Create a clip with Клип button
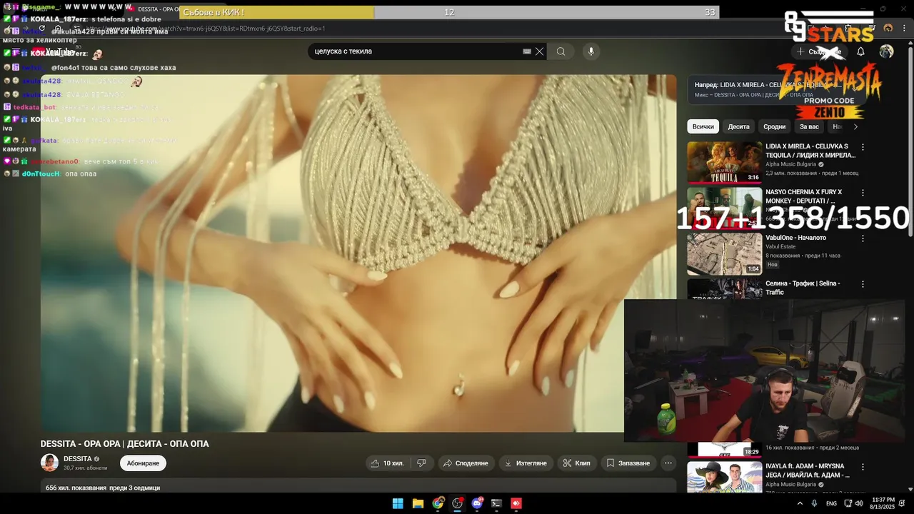The width and height of the screenshot is (914, 514). pyautogui.click(x=576, y=463)
